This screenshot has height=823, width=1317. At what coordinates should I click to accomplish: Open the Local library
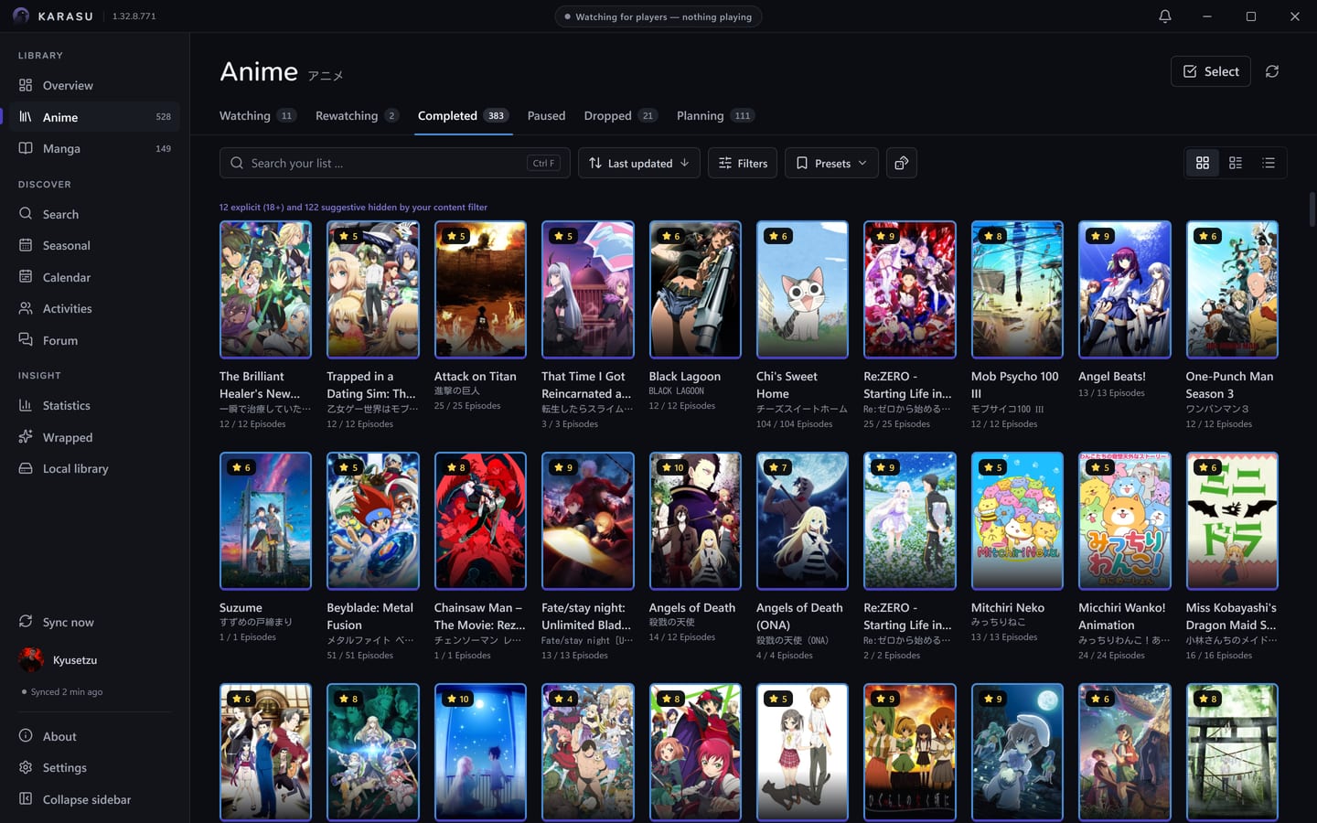click(x=94, y=468)
